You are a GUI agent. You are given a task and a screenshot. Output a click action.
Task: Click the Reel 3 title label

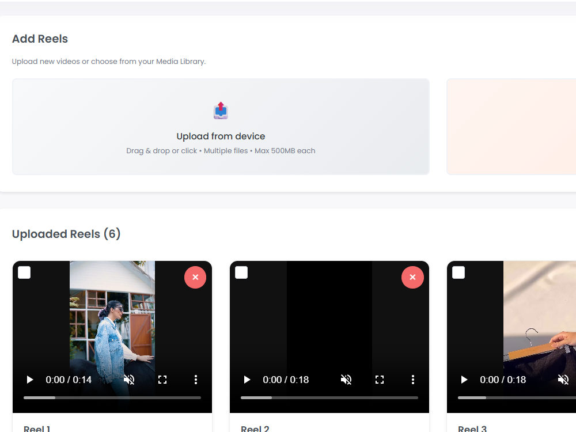472,429
